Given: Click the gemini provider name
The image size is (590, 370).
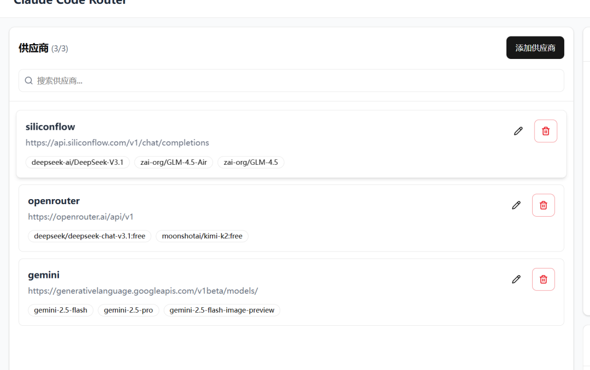Looking at the screenshot, I should (44, 275).
